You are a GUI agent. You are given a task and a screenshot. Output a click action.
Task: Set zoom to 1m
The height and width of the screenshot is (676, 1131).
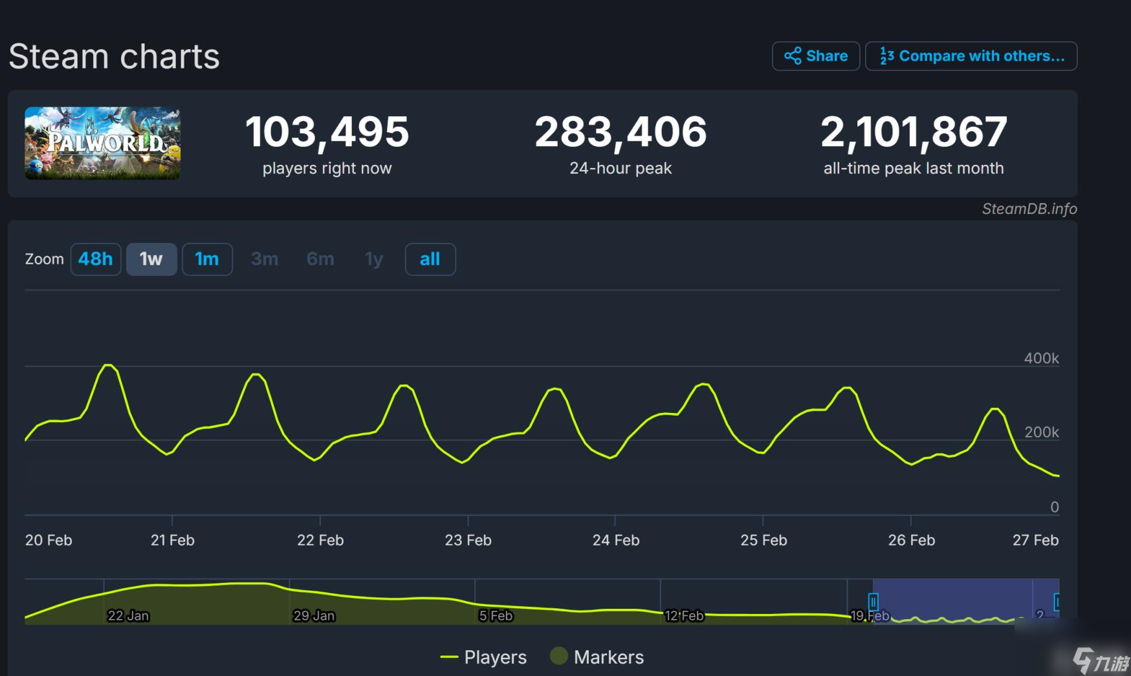click(207, 259)
